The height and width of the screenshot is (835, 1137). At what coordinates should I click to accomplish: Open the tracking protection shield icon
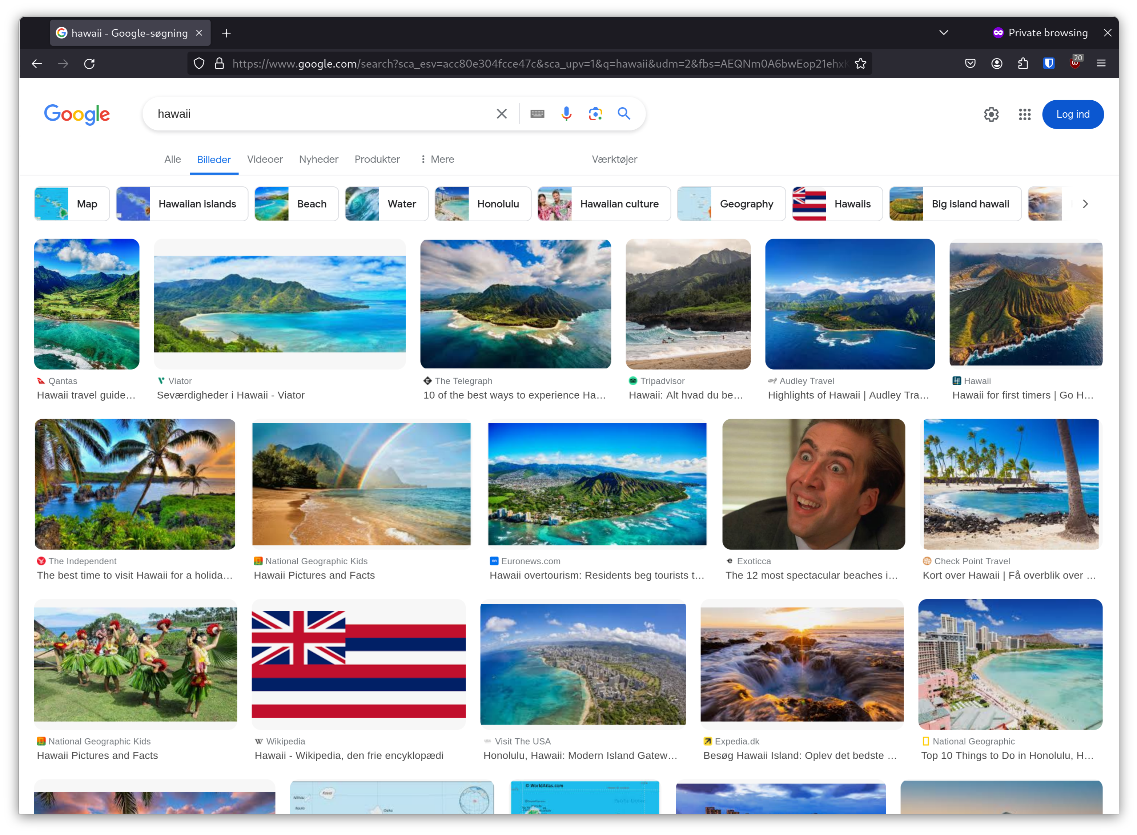tap(199, 64)
